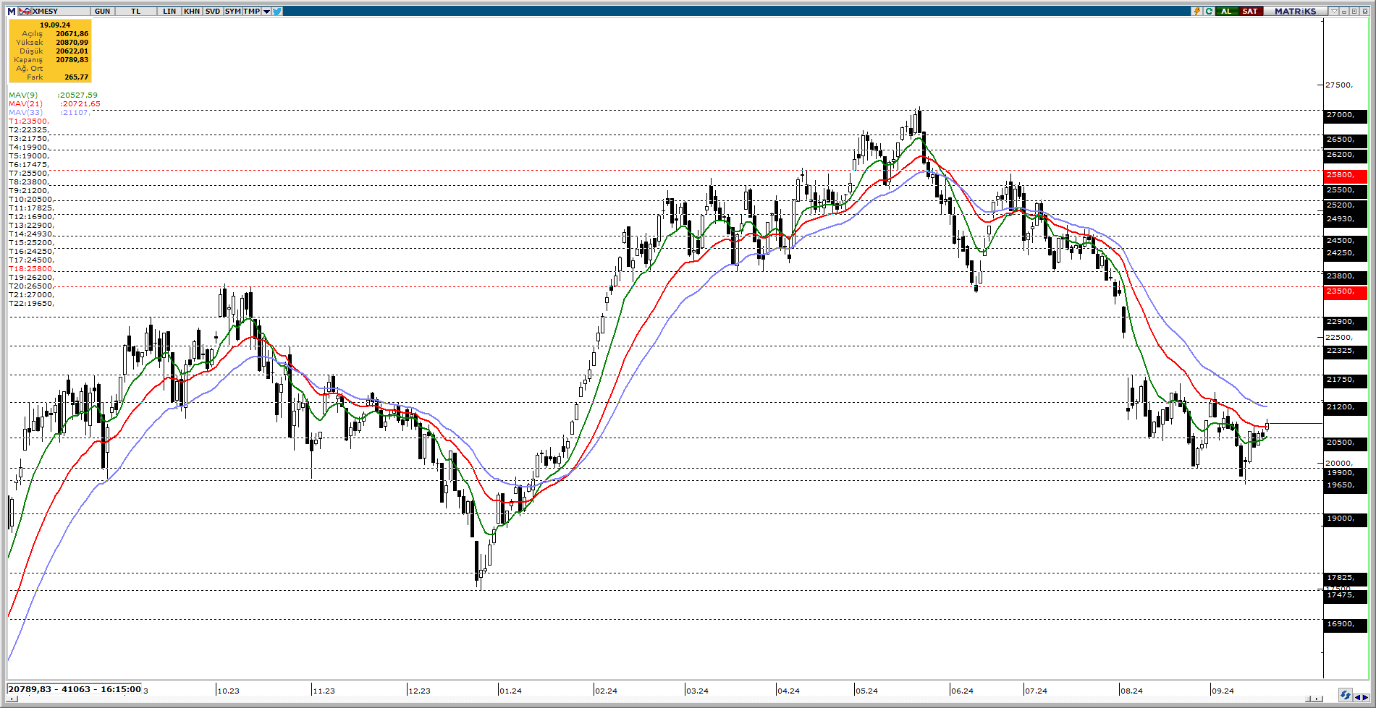Click the Twitter bird icon
This screenshot has height=708, width=1376.
tap(277, 11)
